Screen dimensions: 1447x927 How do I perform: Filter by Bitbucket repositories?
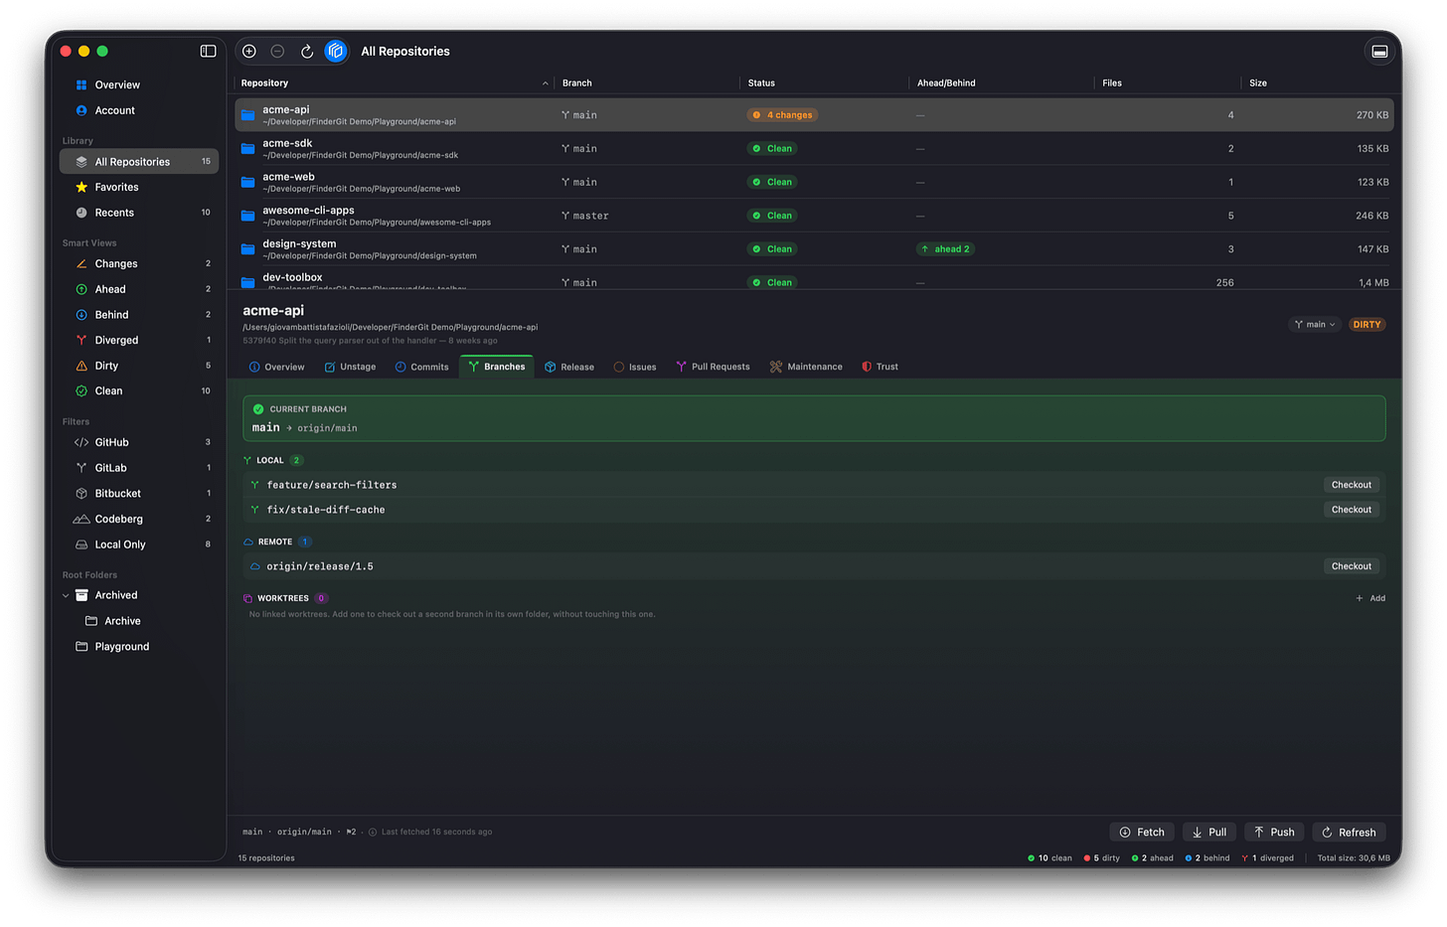[x=139, y=494]
